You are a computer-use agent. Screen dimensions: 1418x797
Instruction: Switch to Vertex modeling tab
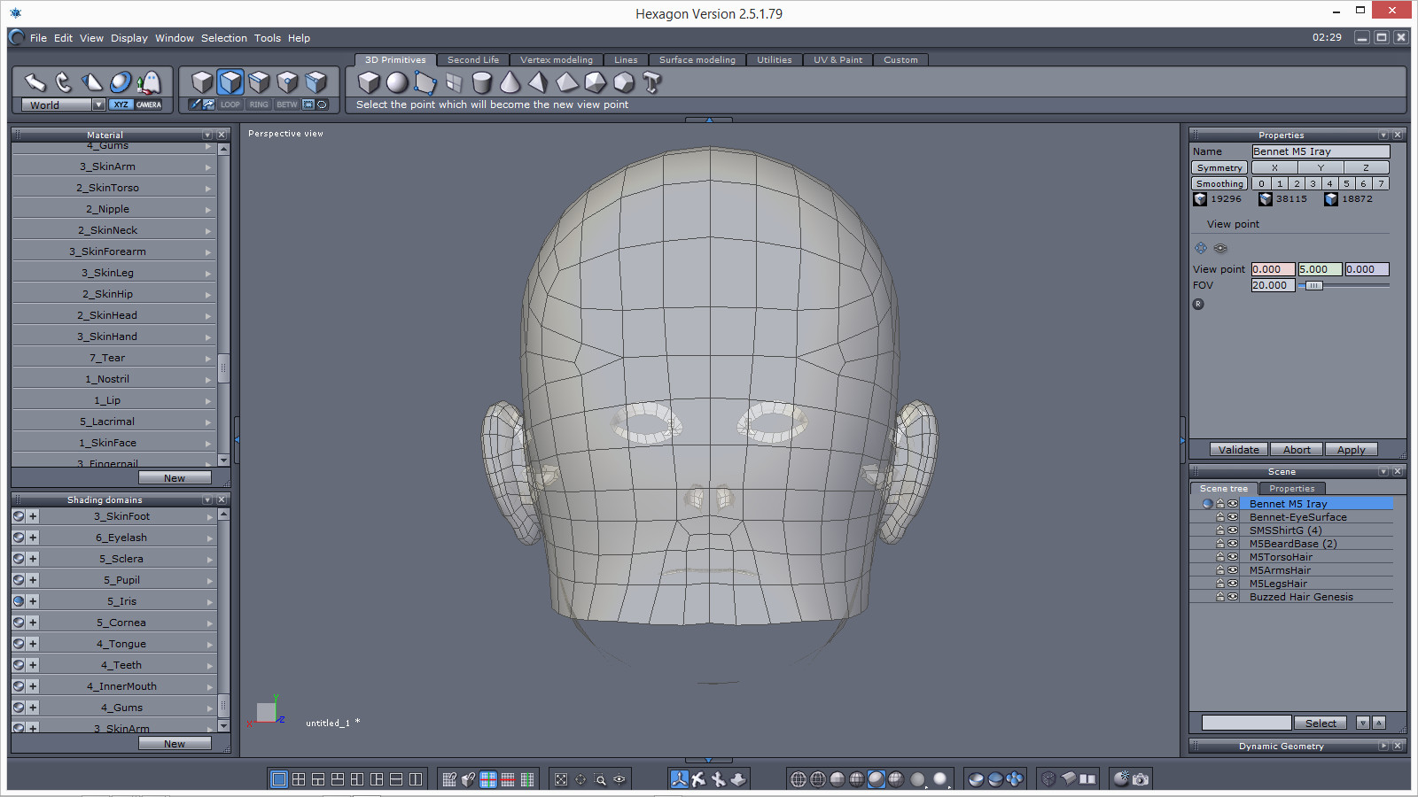click(x=557, y=60)
